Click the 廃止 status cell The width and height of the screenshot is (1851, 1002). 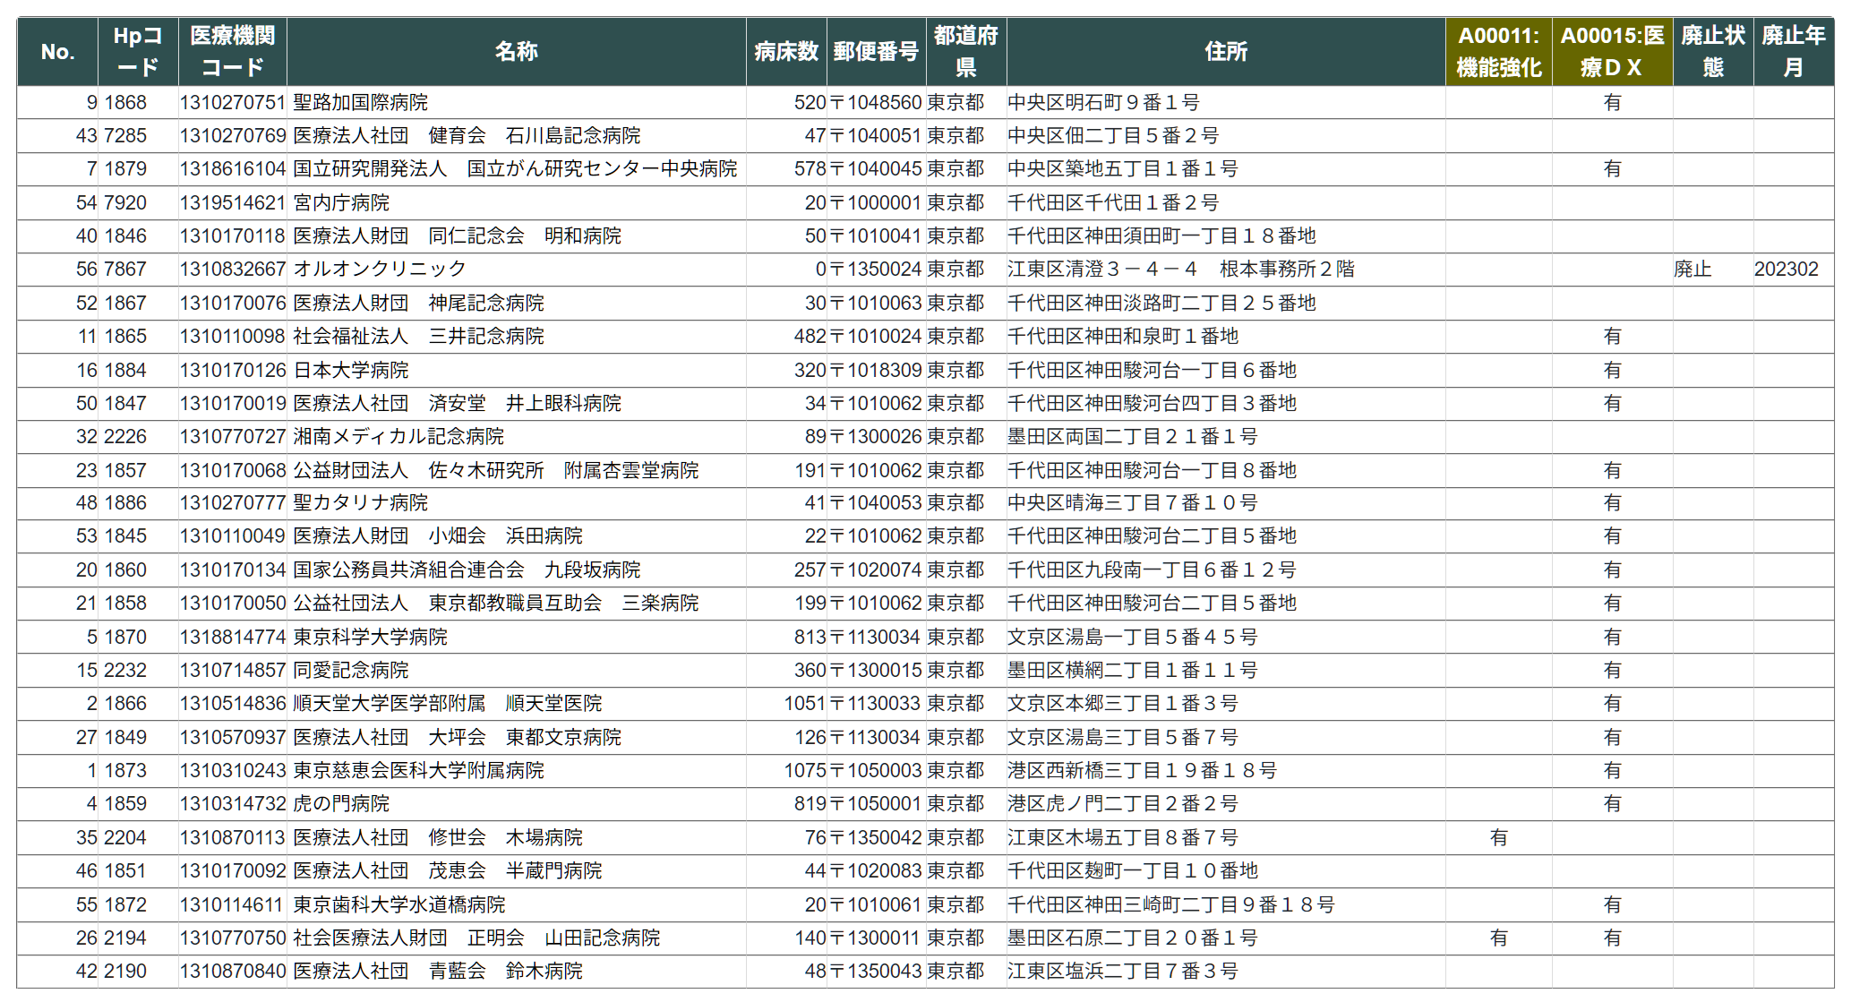[x=1713, y=270]
